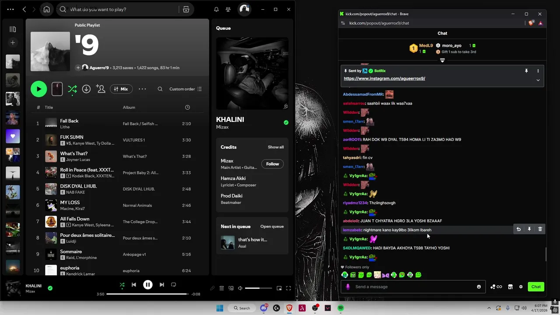Image resolution: width=560 pixels, height=315 pixels.
Task: Select the track Fall Back
Action: pos(117,124)
